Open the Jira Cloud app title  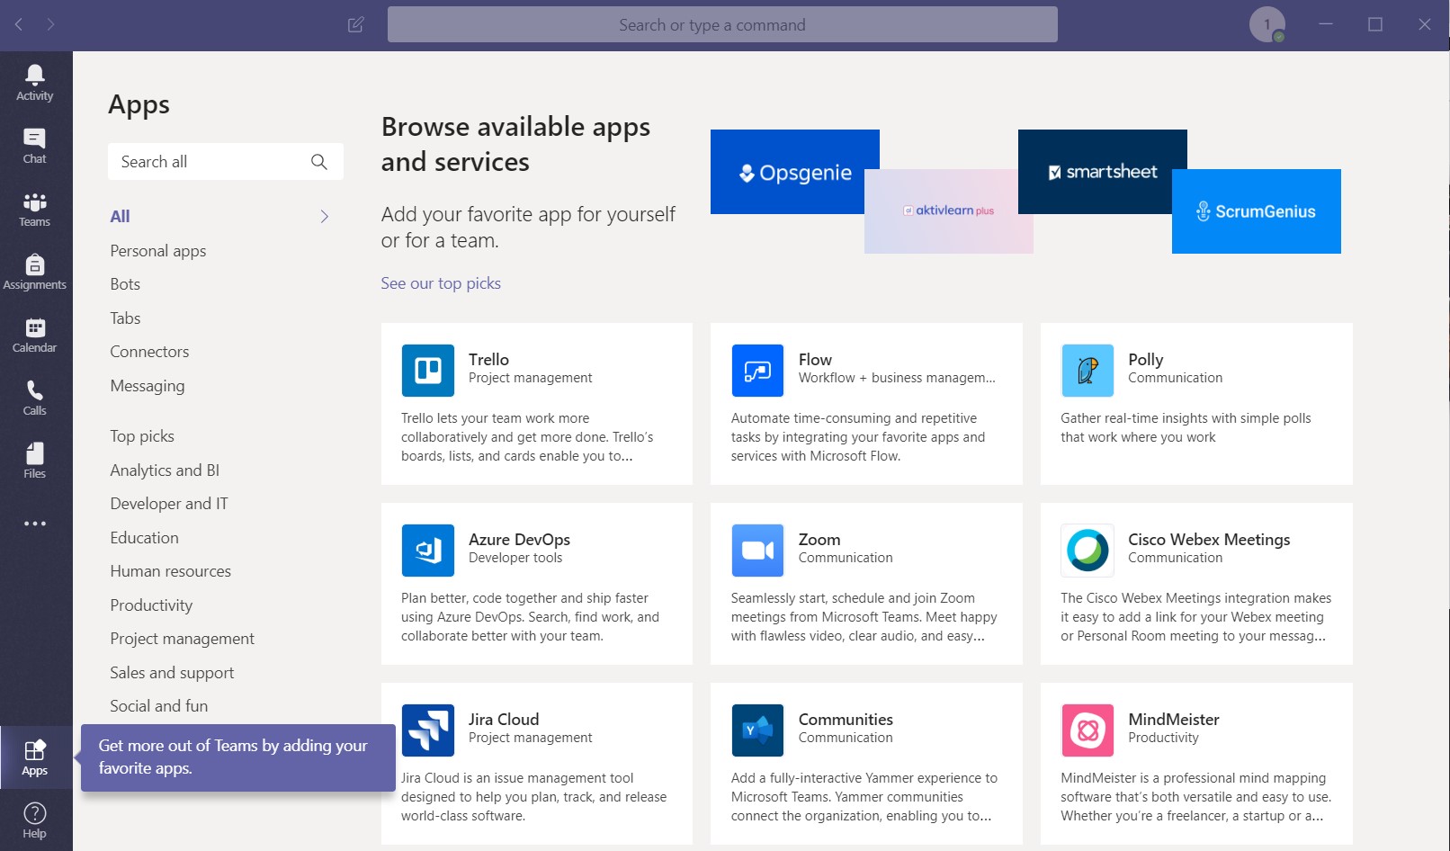[504, 720]
